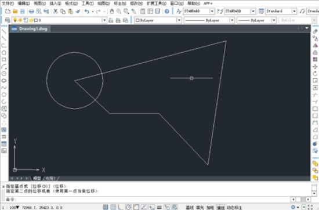Image resolution: width=319 pixels, height=210 pixels.
Task: Expand the layer selection dropdown
Action: (x=104, y=20)
